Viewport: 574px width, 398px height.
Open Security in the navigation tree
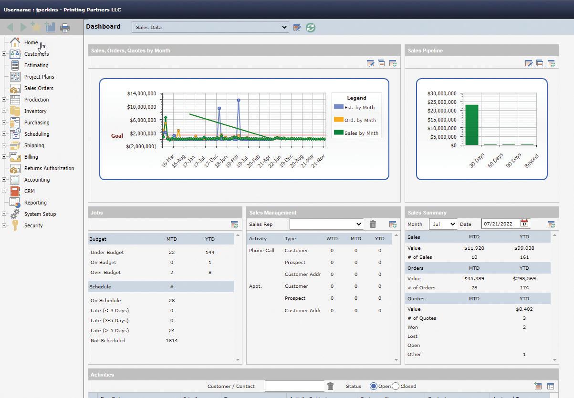tap(33, 225)
